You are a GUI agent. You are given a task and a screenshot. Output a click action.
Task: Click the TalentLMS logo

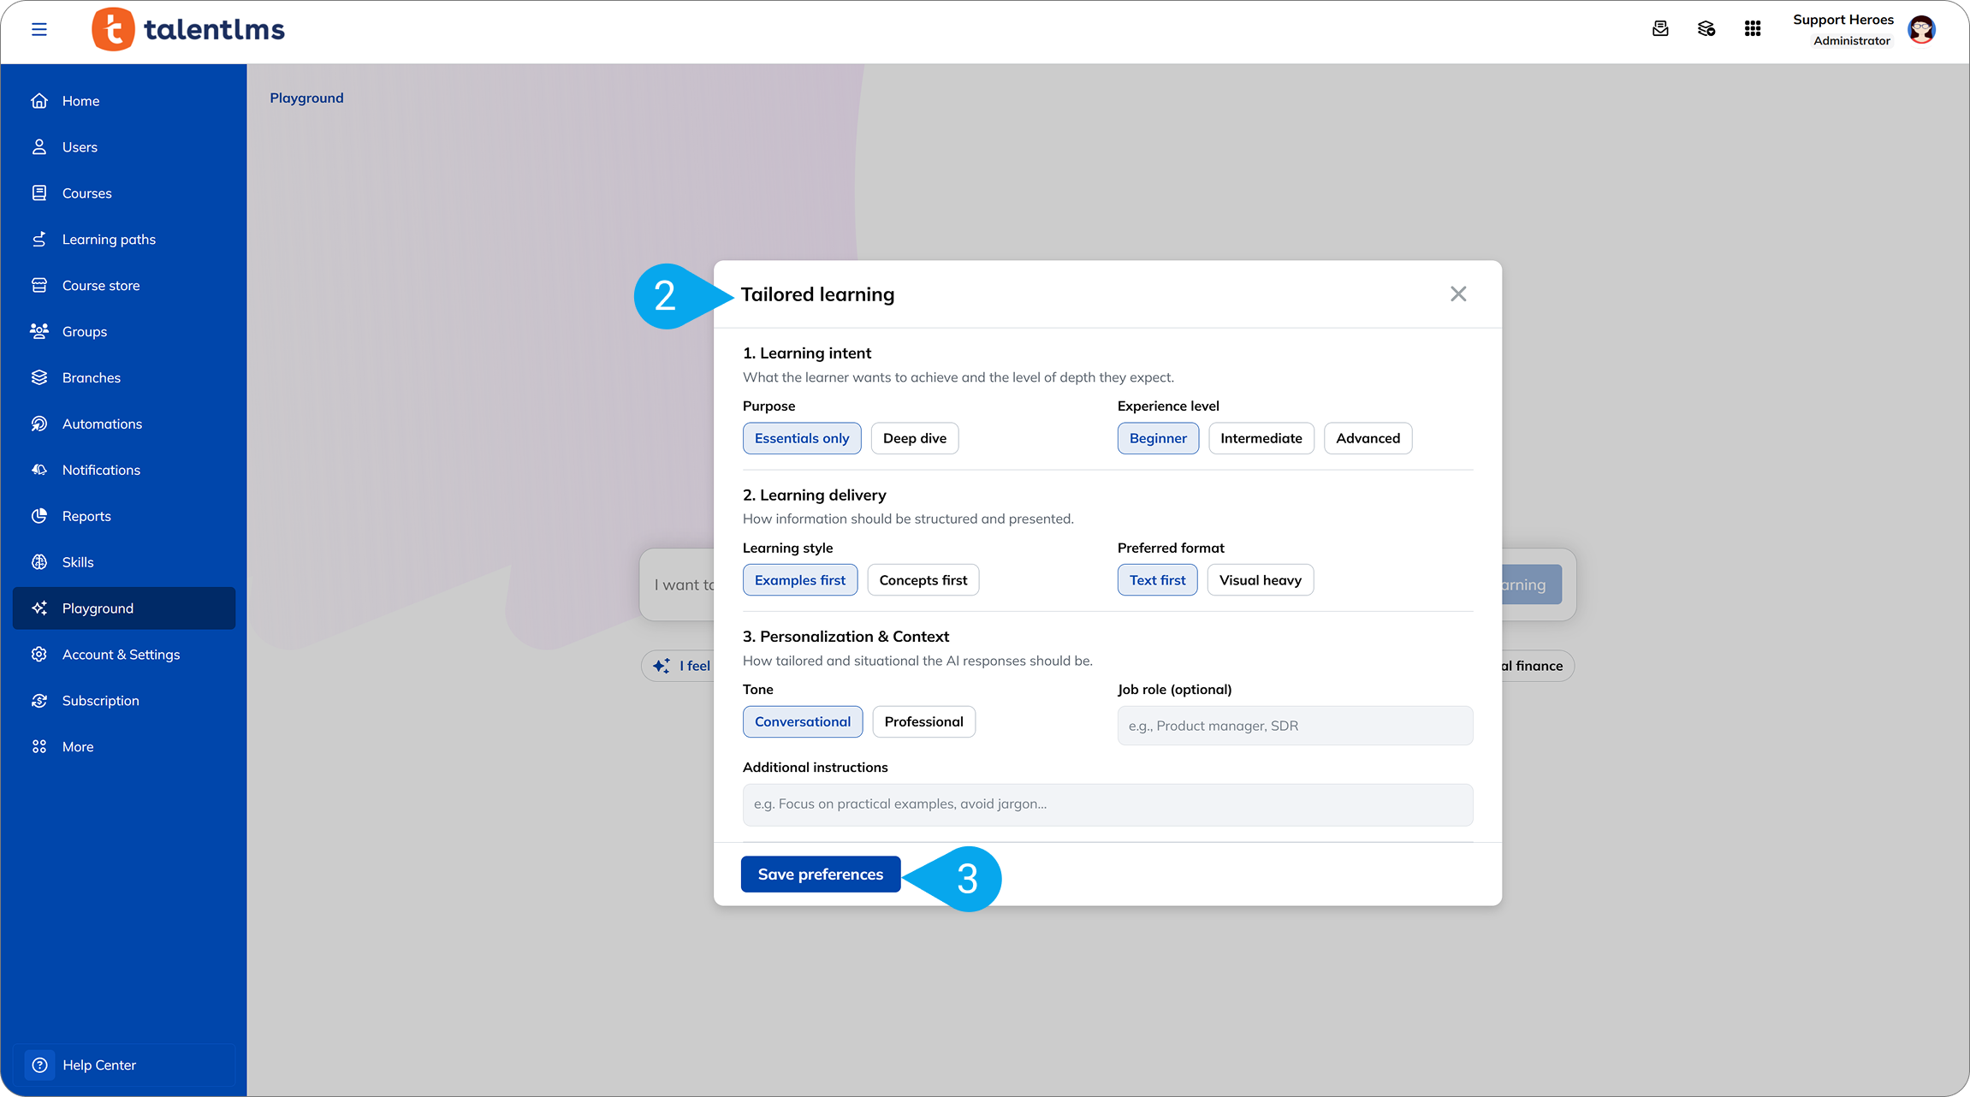(x=188, y=30)
